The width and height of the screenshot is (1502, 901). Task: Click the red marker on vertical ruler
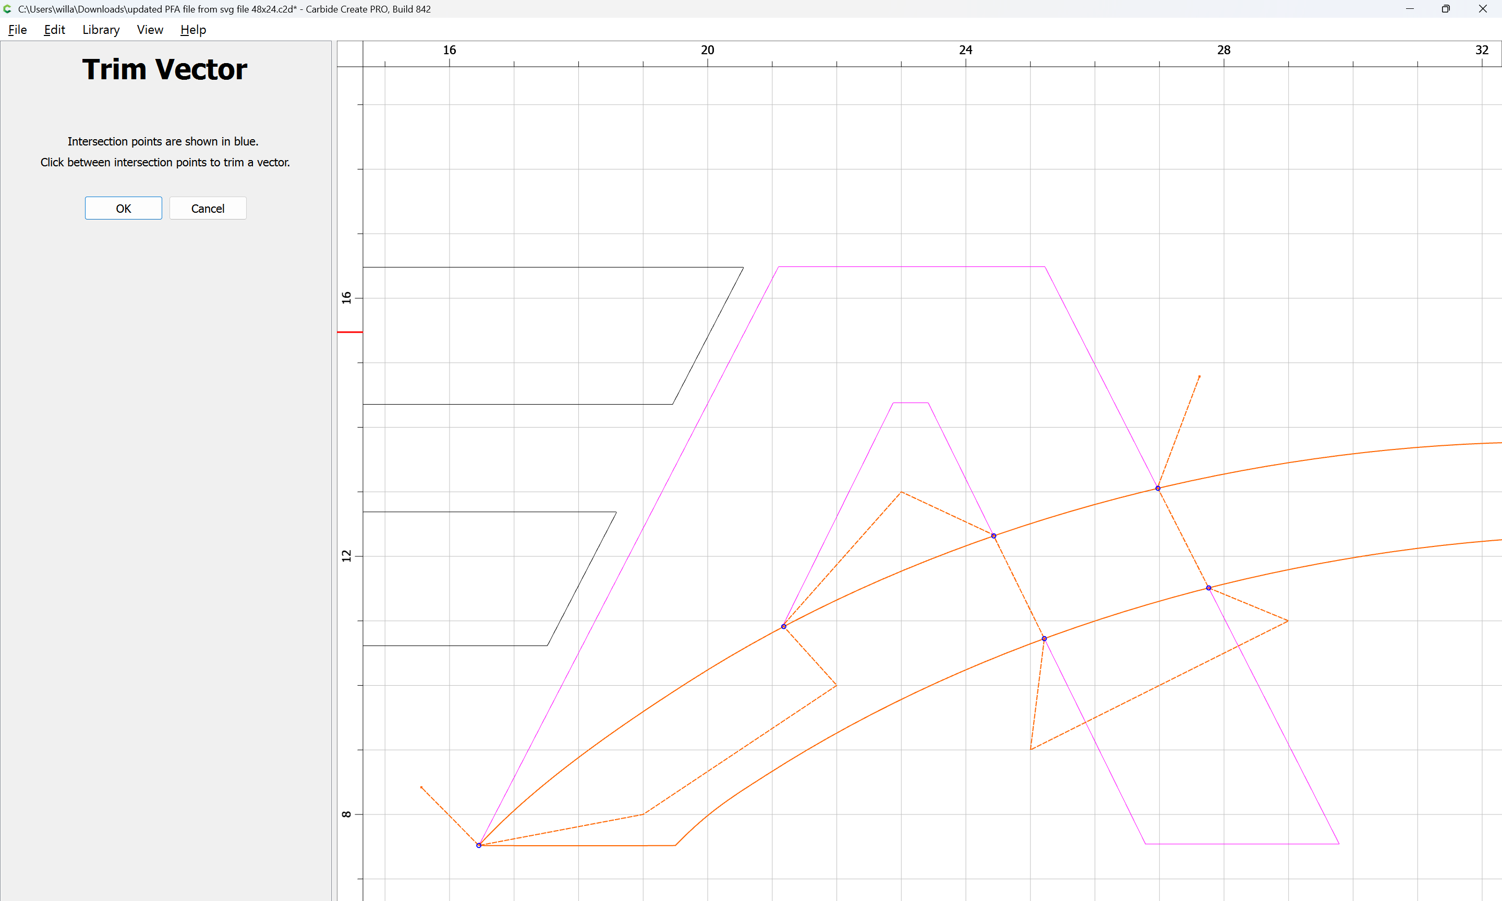click(350, 332)
